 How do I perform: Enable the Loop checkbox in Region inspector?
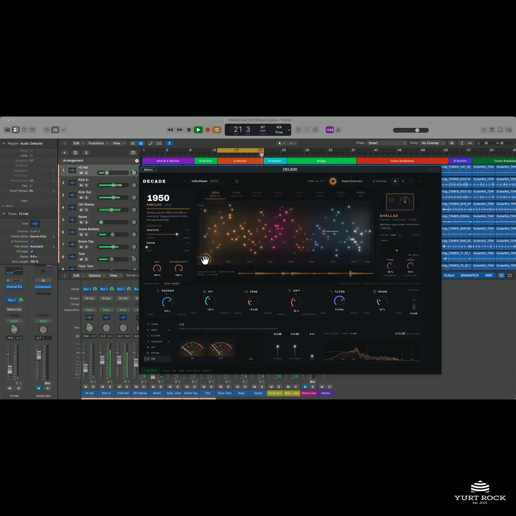pos(31,156)
